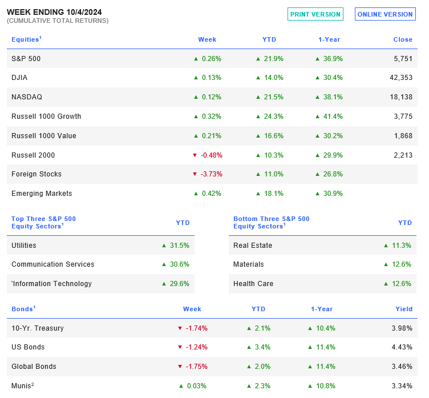
Task: Select the Communication Services sector row
Action: 100,264
